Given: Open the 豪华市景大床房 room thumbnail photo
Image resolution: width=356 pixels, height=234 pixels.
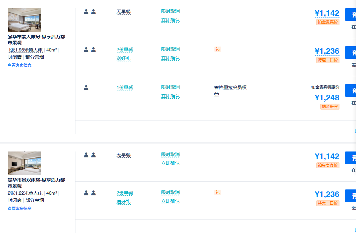Looking at the screenshot, I should pyautogui.click(x=24, y=20).
